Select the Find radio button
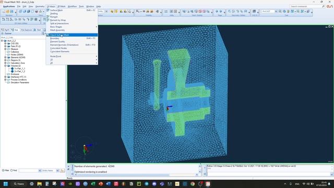 [11, 171]
